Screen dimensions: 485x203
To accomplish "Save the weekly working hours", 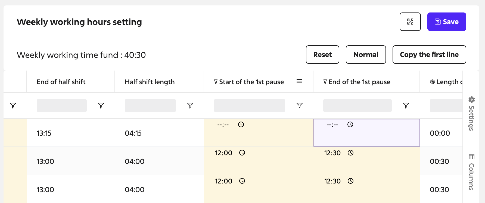I will (447, 22).
